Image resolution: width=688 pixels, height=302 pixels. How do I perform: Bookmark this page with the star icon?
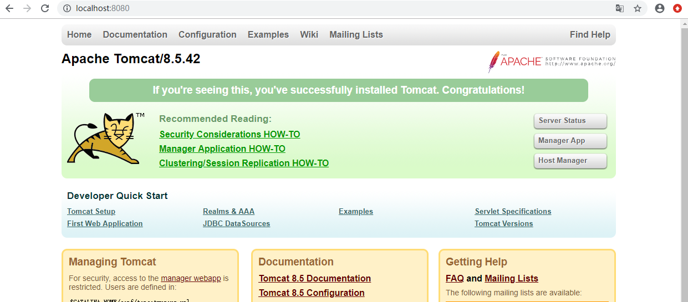click(638, 8)
